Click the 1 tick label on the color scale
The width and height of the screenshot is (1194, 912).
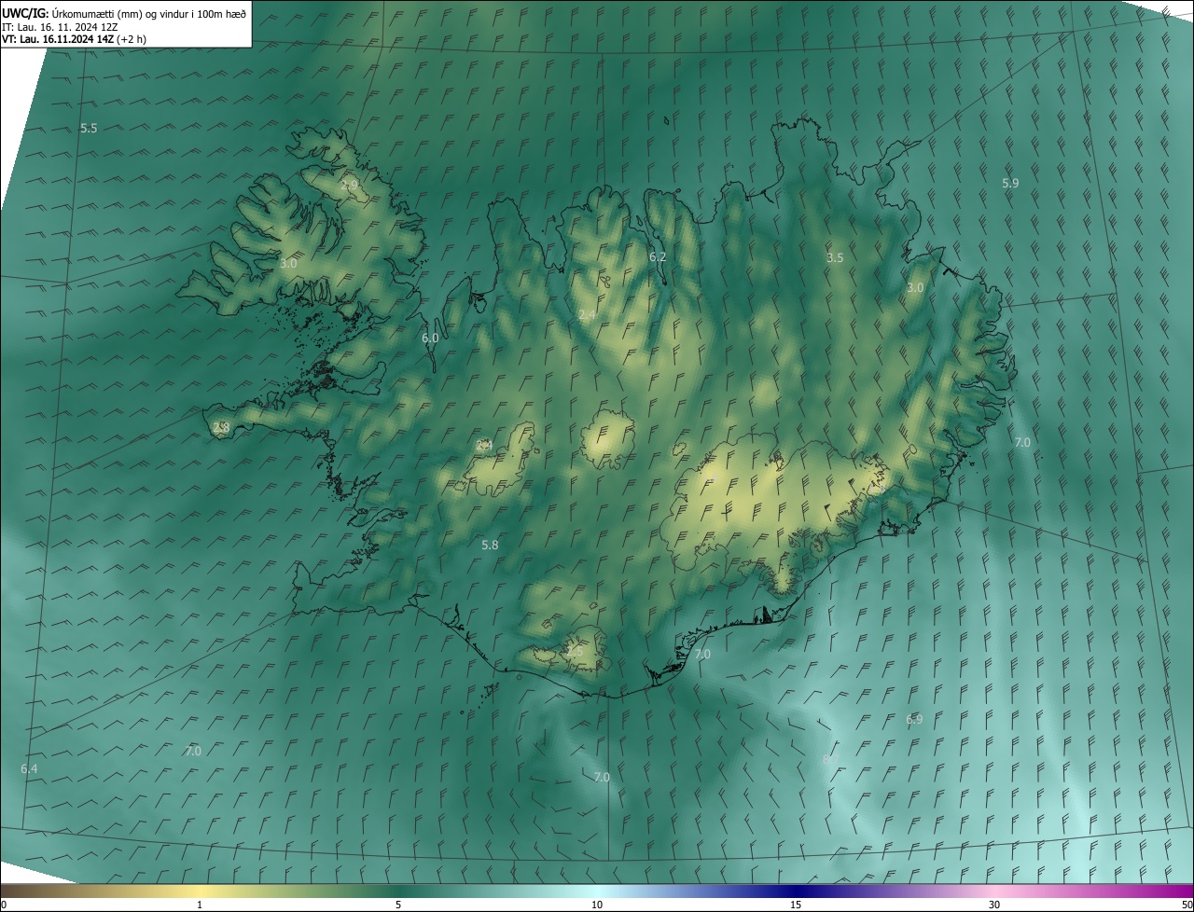pyautogui.click(x=200, y=905)
